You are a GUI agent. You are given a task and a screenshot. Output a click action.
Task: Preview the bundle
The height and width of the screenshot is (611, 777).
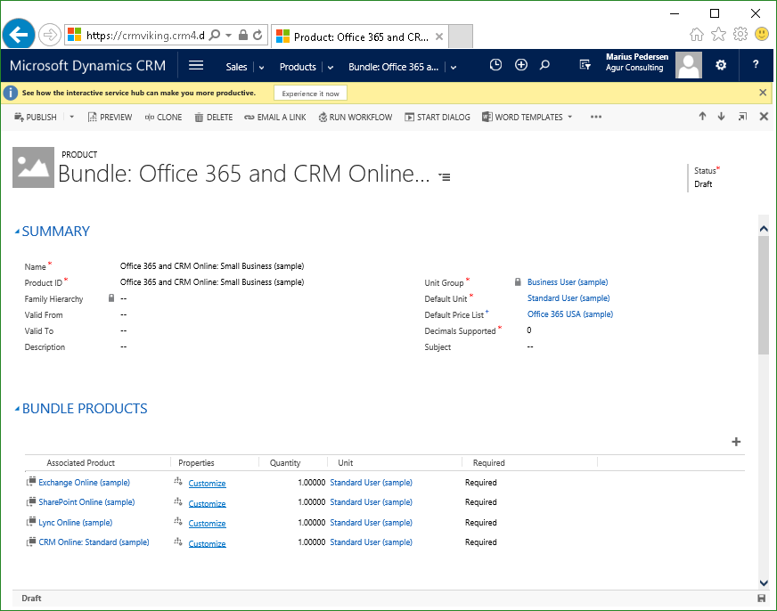pyautogui.click(x=110, y=118)
